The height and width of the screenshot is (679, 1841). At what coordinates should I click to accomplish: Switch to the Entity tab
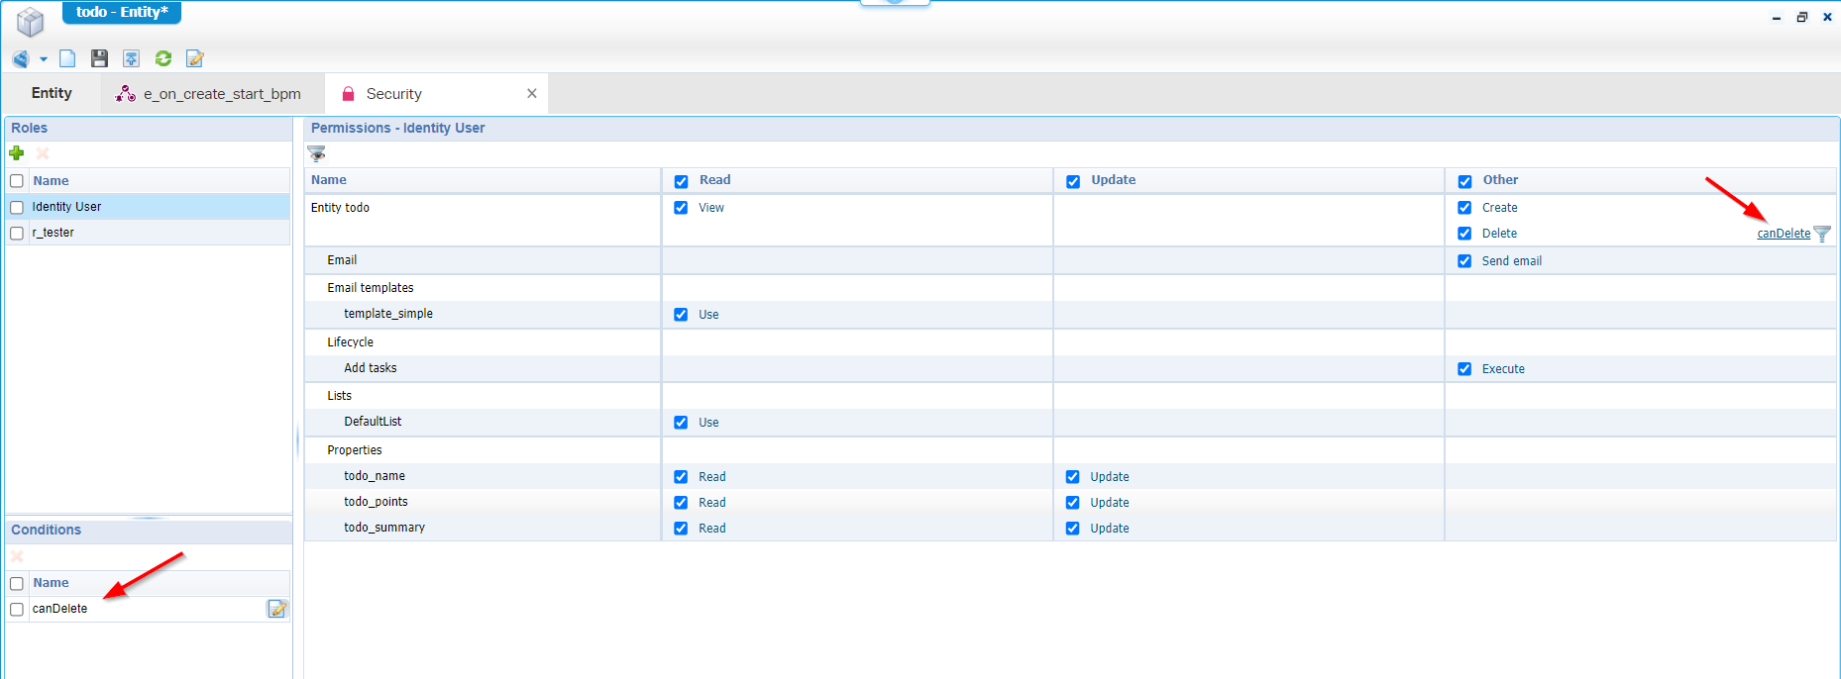pos(52,93)
